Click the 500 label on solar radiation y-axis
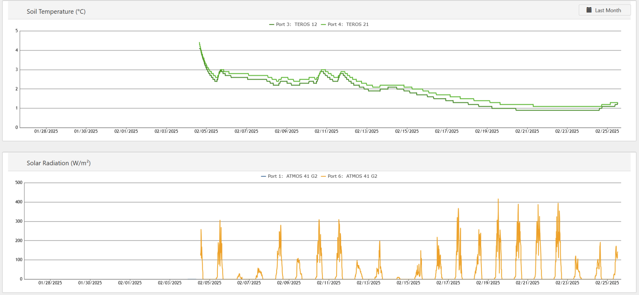This screenshot has width=639, height=295. pos(19,182)
